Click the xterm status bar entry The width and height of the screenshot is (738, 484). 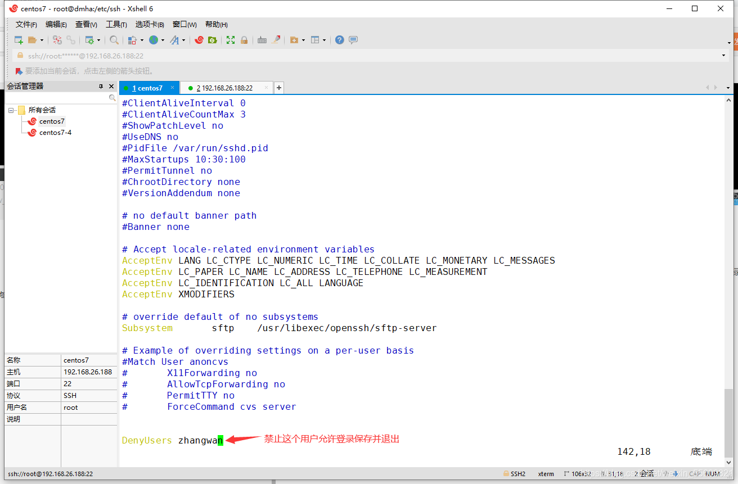(546, 474)
